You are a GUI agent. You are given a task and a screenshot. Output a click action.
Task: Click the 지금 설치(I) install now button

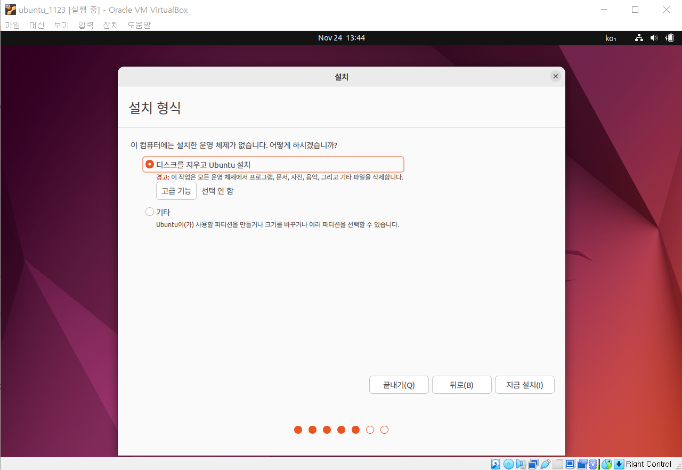(x=525, y=385)
